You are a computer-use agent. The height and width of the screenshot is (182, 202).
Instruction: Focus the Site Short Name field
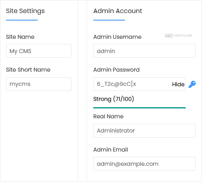(38, 84)
